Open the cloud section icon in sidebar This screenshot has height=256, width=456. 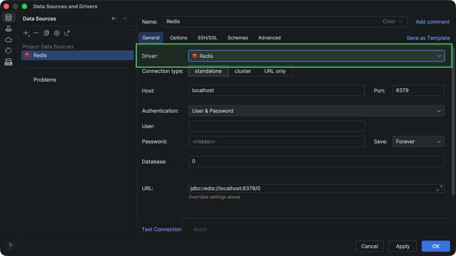tap(8, 40)
